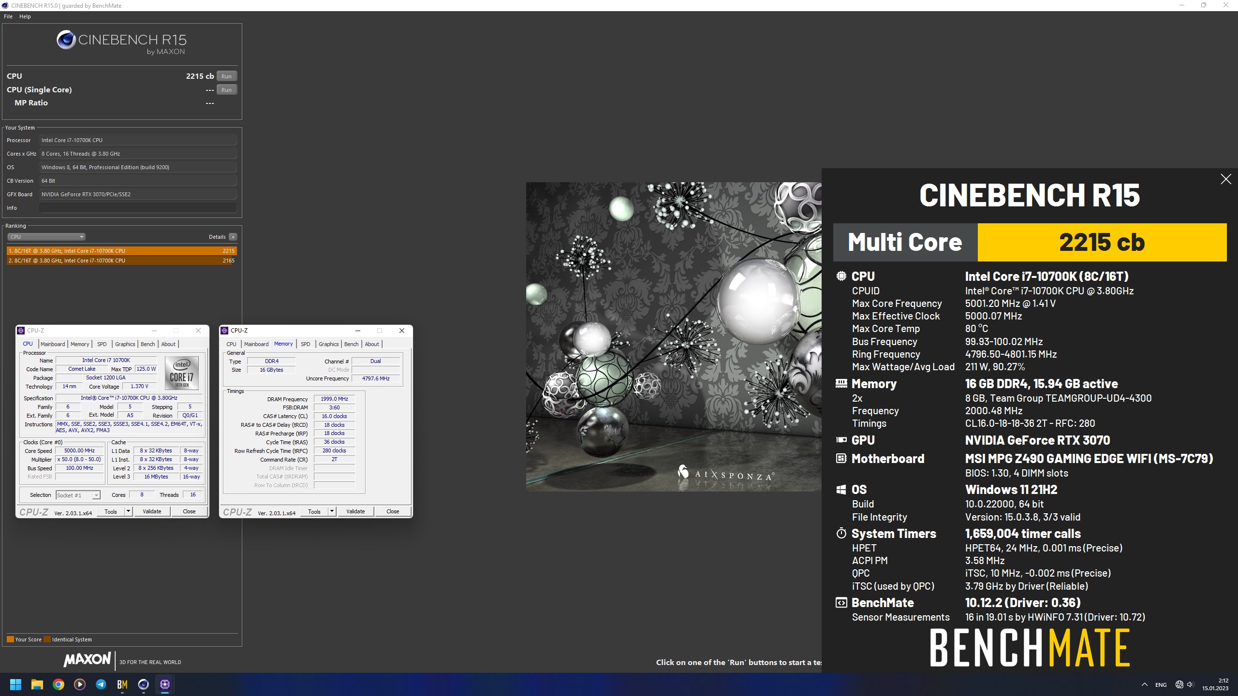Open Telegram from the taskbar

pyautogui.click(x=101, y=684)
